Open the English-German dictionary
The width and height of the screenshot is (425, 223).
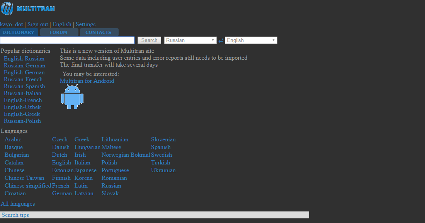pos(24,72)
